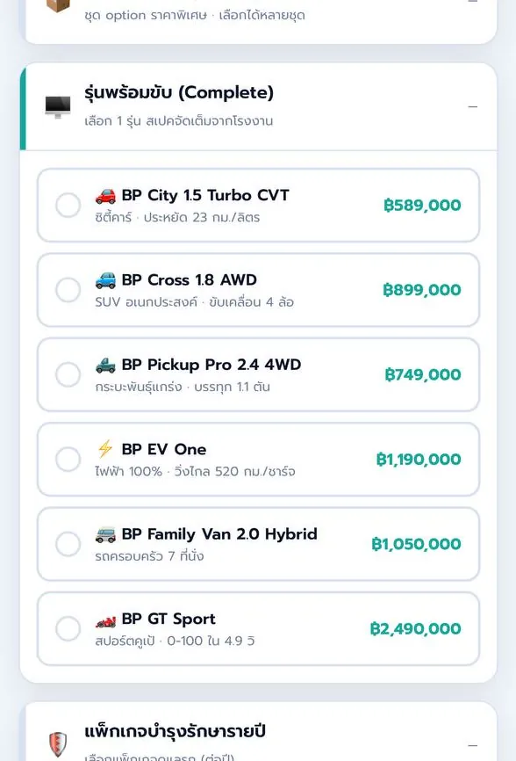Click the blue SUV icon for BP Cross
The image size is (516, 761).
105,280
